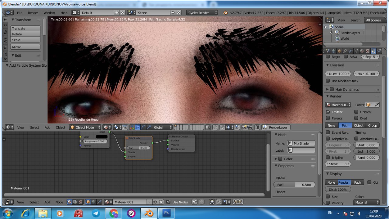Viewport: 389px width, 219px height.
Task: Click the RenderLayer button in viewport header
Action: pyautogui.click(x=276, y=127)
